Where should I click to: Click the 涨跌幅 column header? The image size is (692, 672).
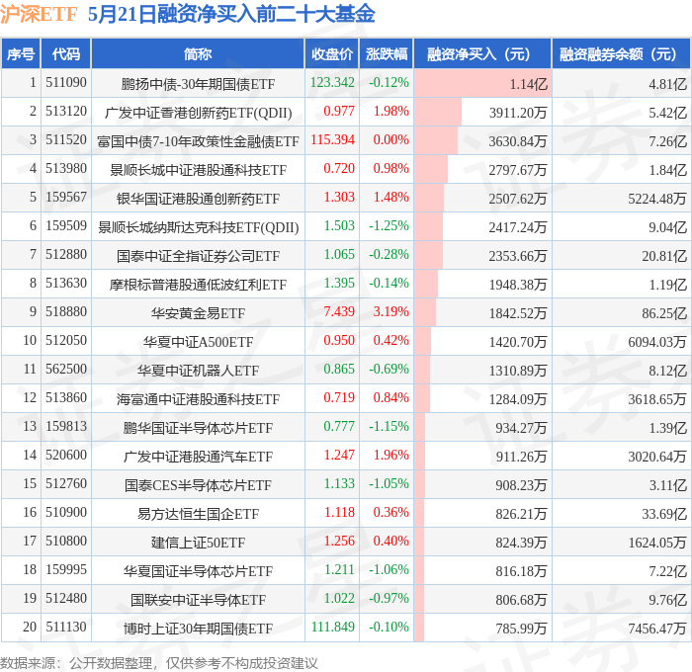click(387, 53)
